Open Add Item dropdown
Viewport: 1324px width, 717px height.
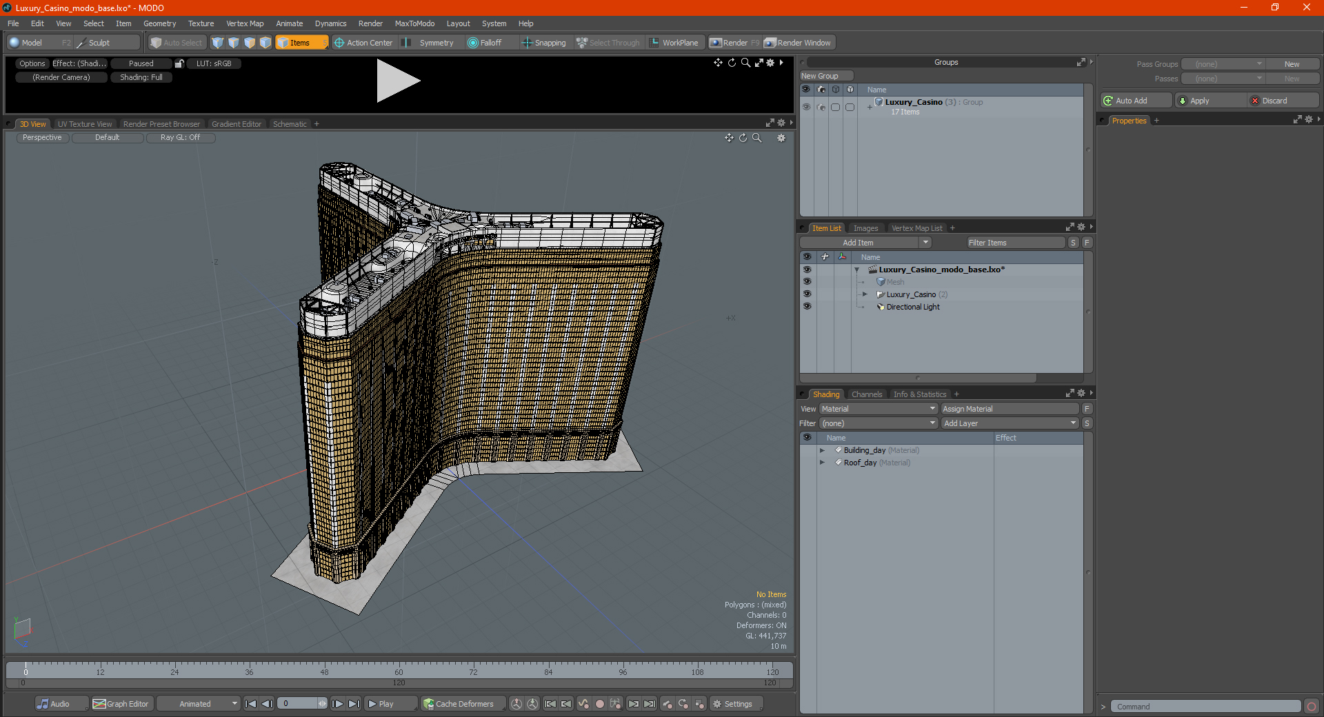pos(866,243)
